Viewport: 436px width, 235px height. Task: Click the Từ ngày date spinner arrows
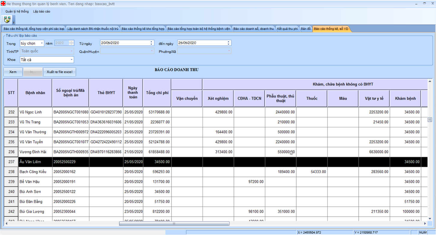coord(152,43)
